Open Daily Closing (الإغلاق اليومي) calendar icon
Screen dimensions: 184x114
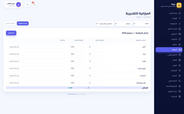[179, 55]
